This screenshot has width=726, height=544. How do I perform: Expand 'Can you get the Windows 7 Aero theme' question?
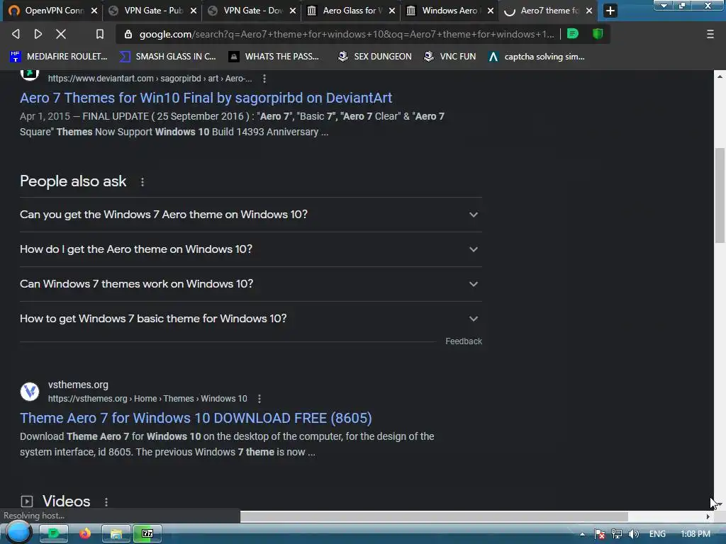tap(250, 215)
